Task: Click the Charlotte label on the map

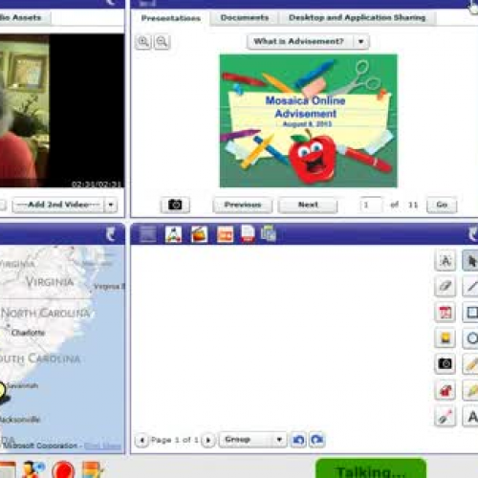Action: pyautogui.click(x=28, y=333)
